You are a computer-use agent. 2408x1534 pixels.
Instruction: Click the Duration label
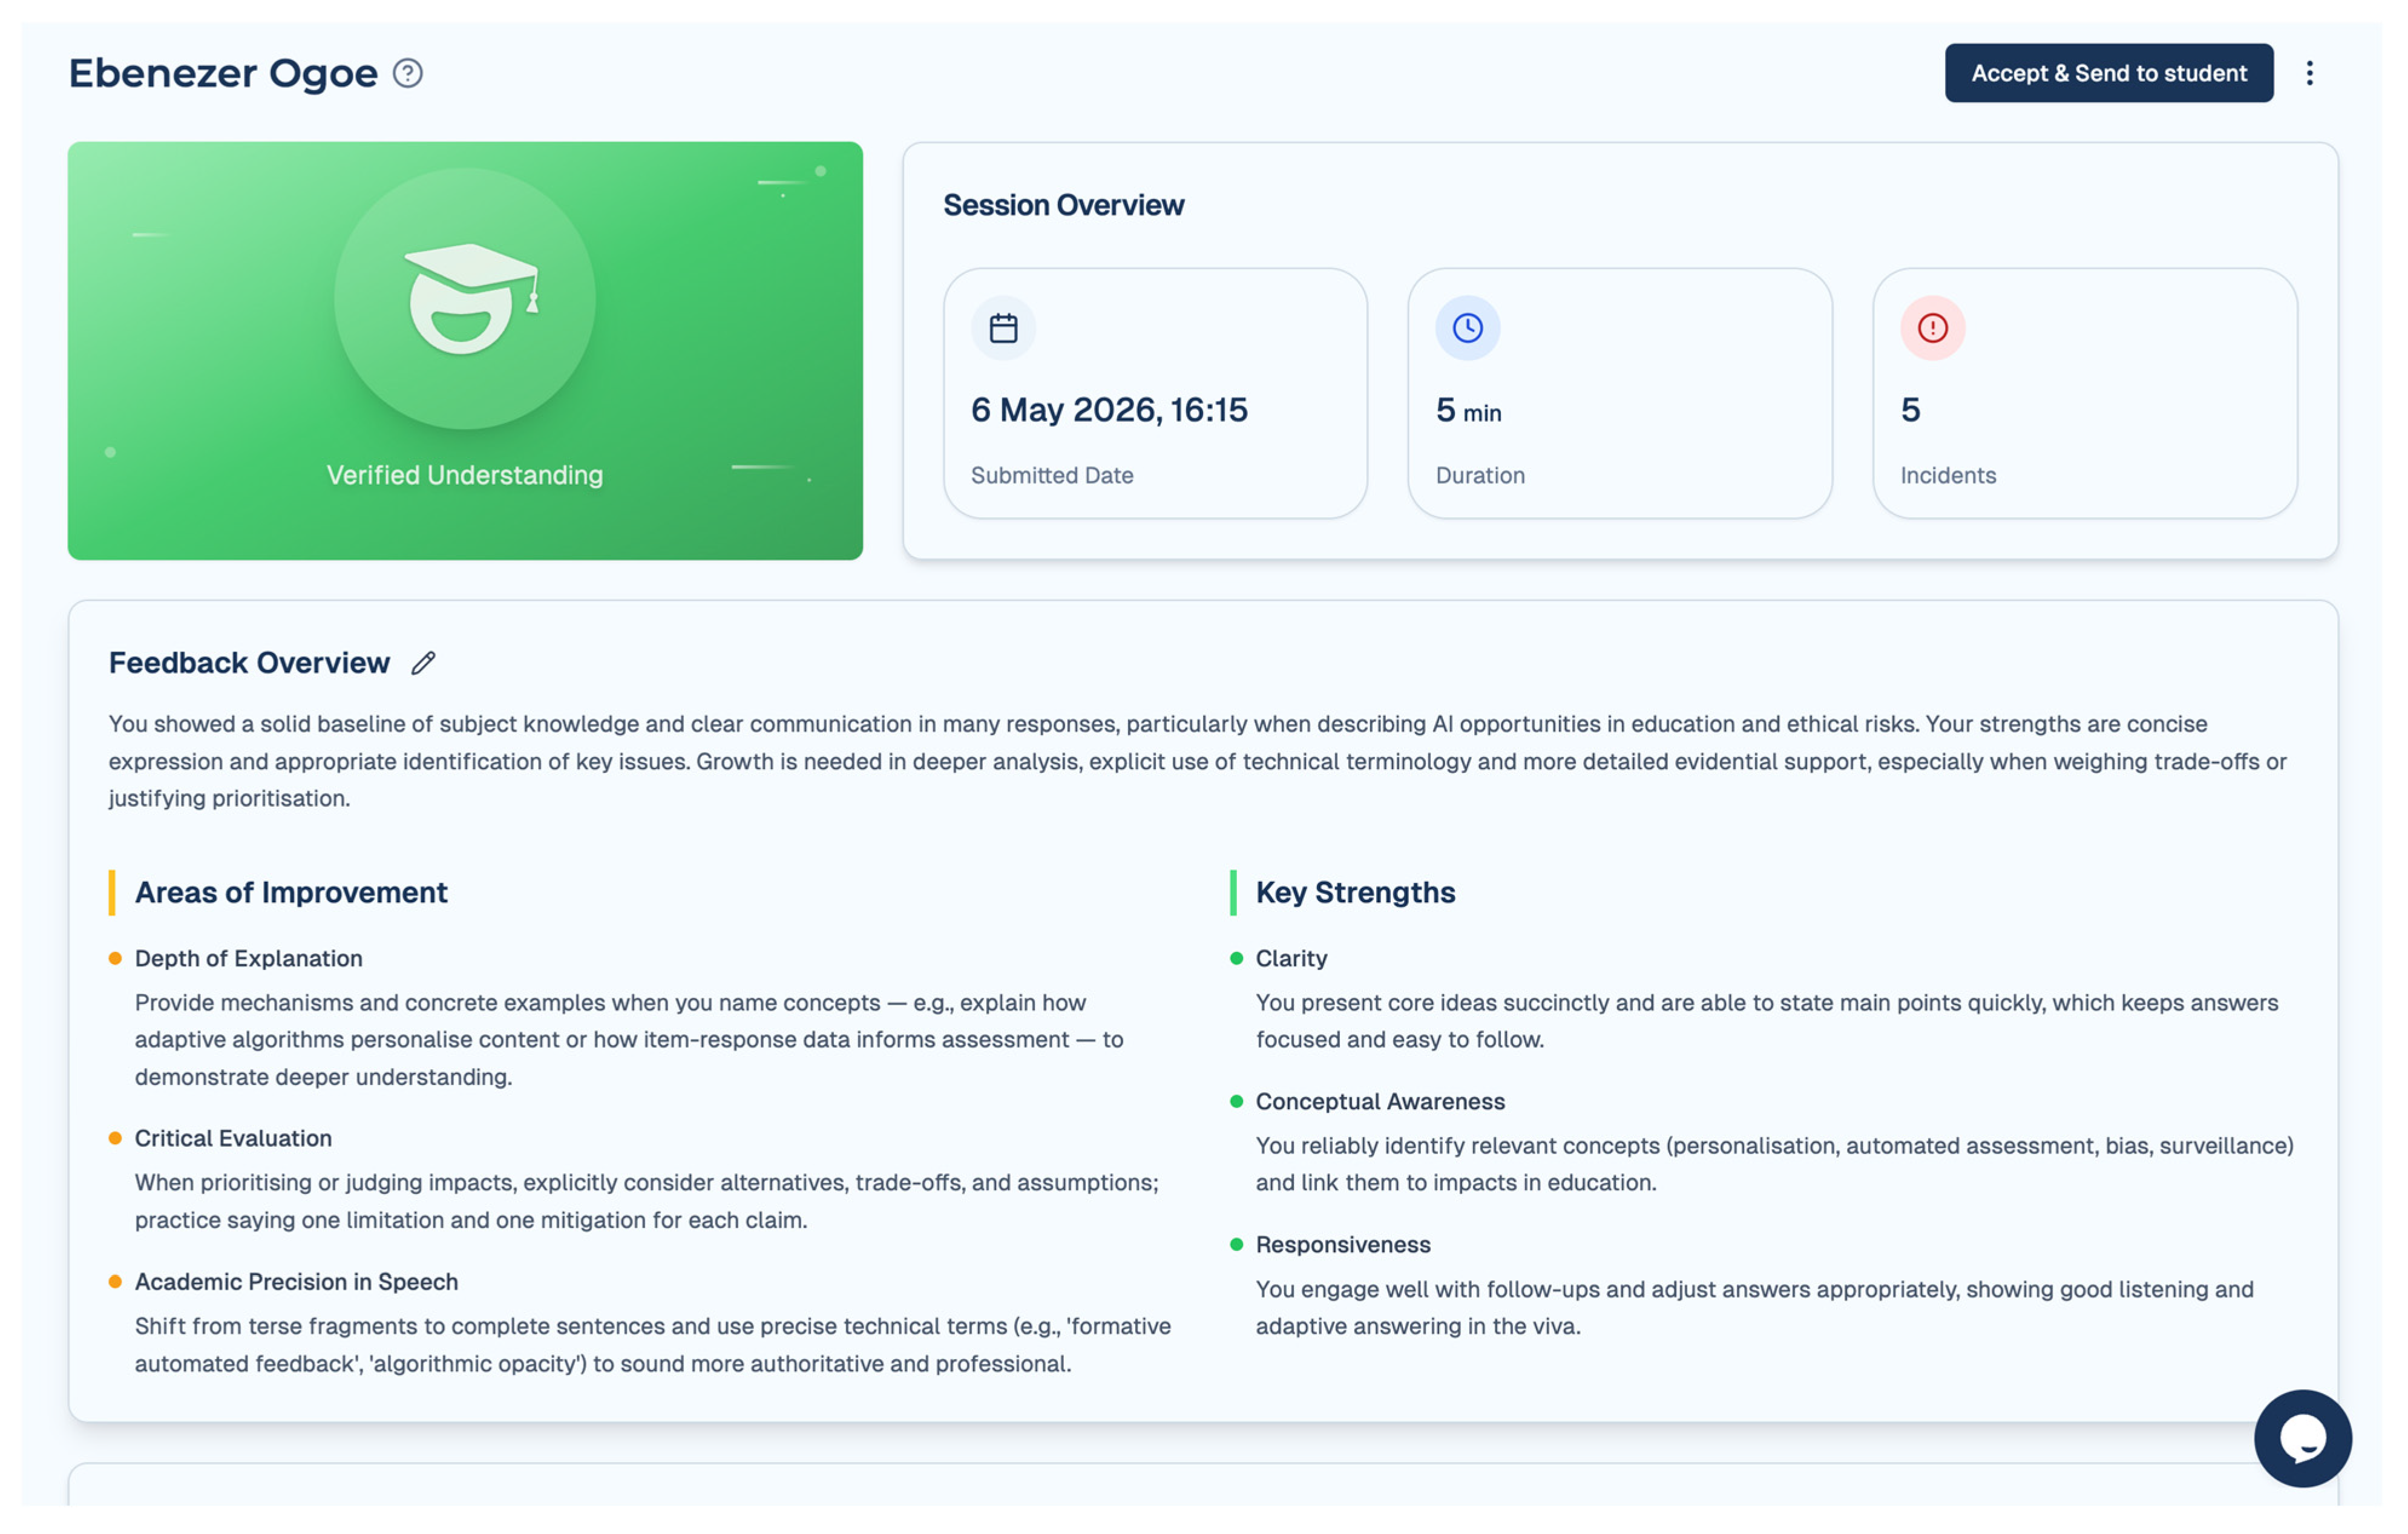click(1480, 475)
